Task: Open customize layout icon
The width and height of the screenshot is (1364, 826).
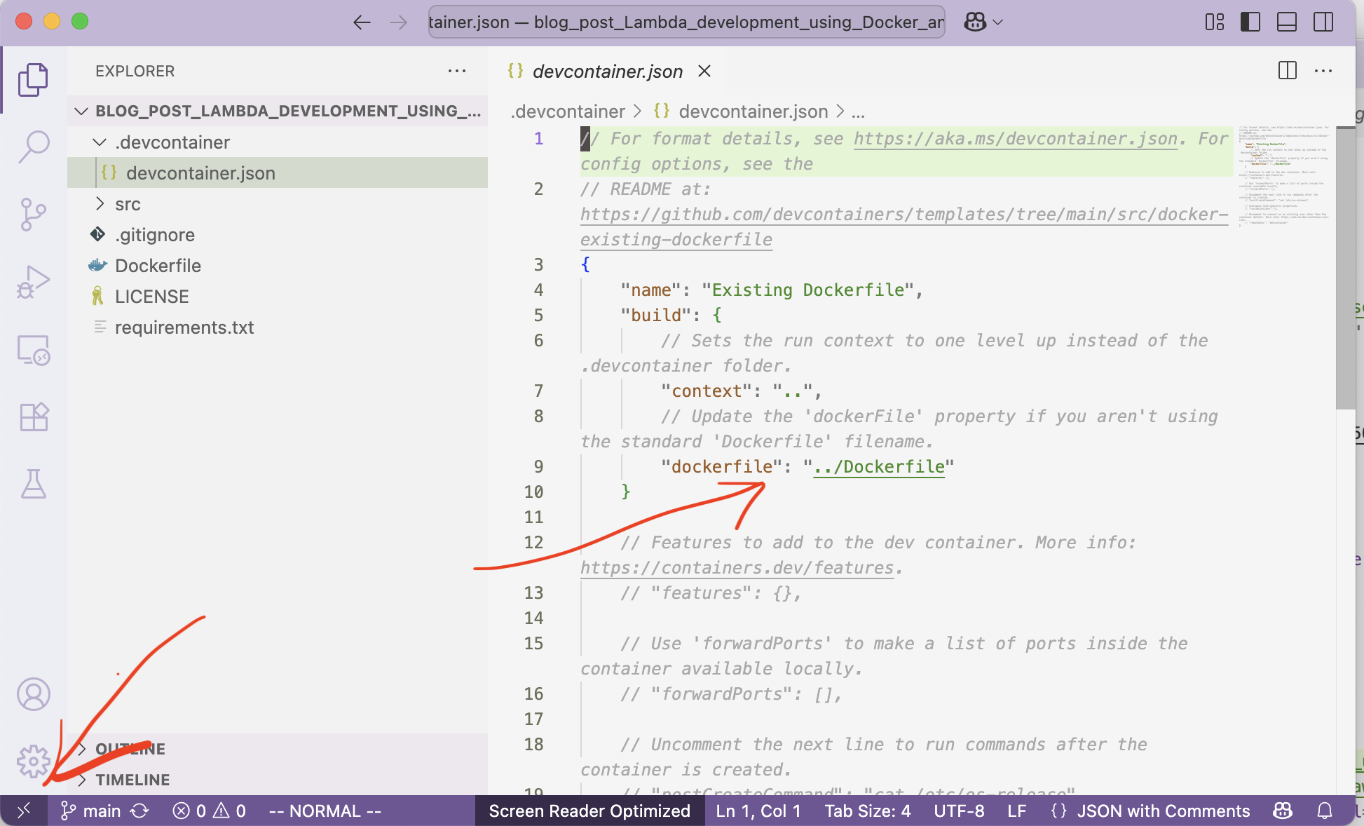Action: [1215, 22]
